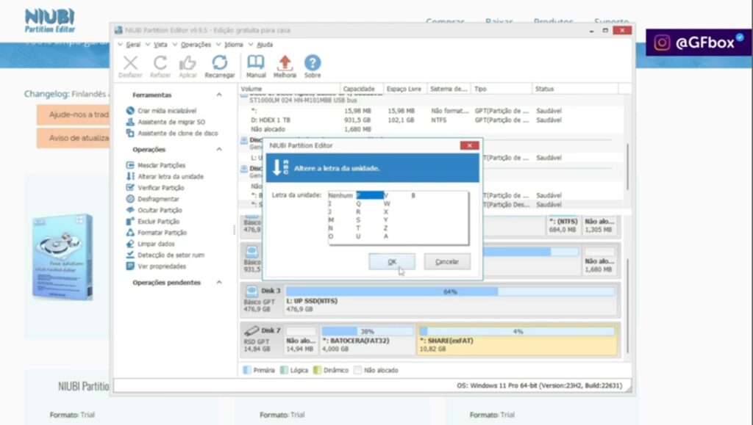Pick drive letter M in the list
Image resolution: width=753 pixels, height=425 pixels.
(331, 220)
